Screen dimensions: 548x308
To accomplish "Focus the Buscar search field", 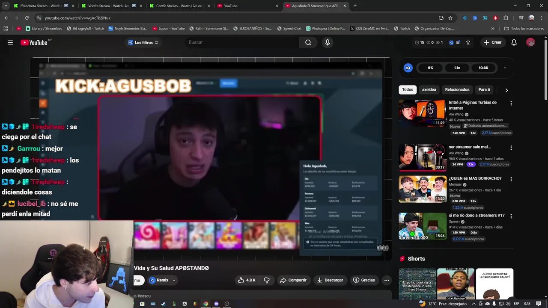I will [242, 42].
